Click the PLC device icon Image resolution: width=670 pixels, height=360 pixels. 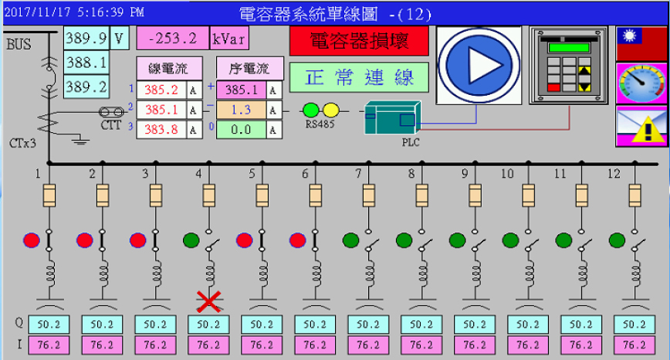coord(391,118)
